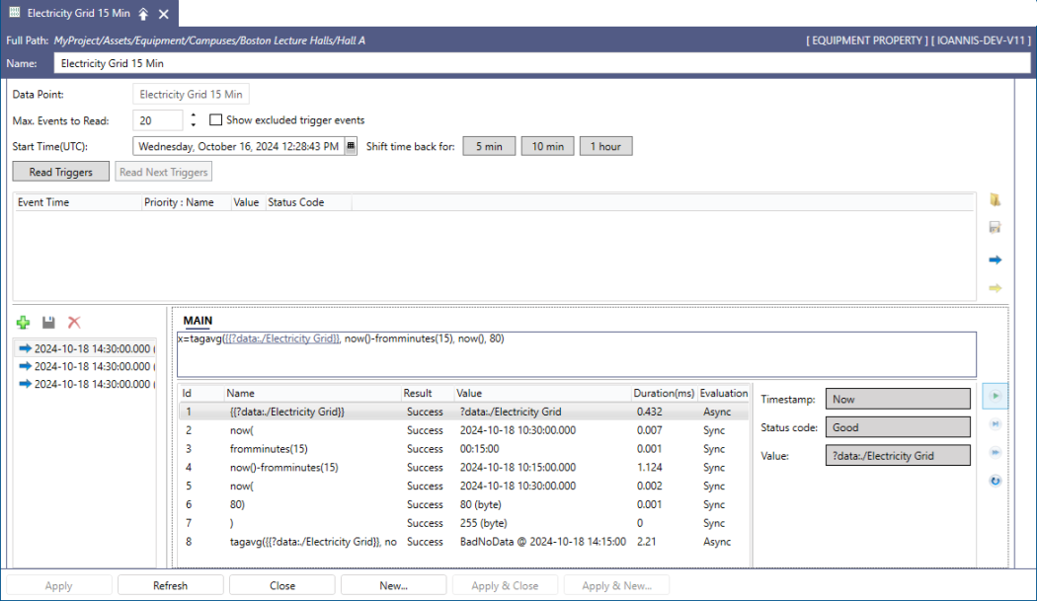
Task: Click the Read Triggers button
Action: [60, 171]
